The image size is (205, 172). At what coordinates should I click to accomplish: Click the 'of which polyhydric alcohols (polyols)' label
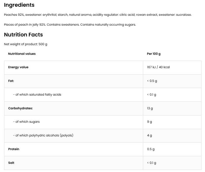tap(43, 135)
